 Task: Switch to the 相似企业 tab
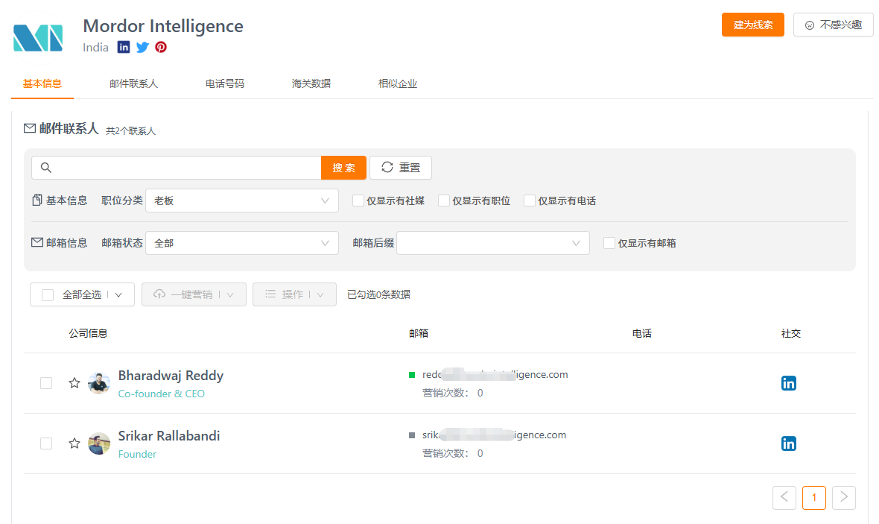pyautogui.click(x=398, y=83)
